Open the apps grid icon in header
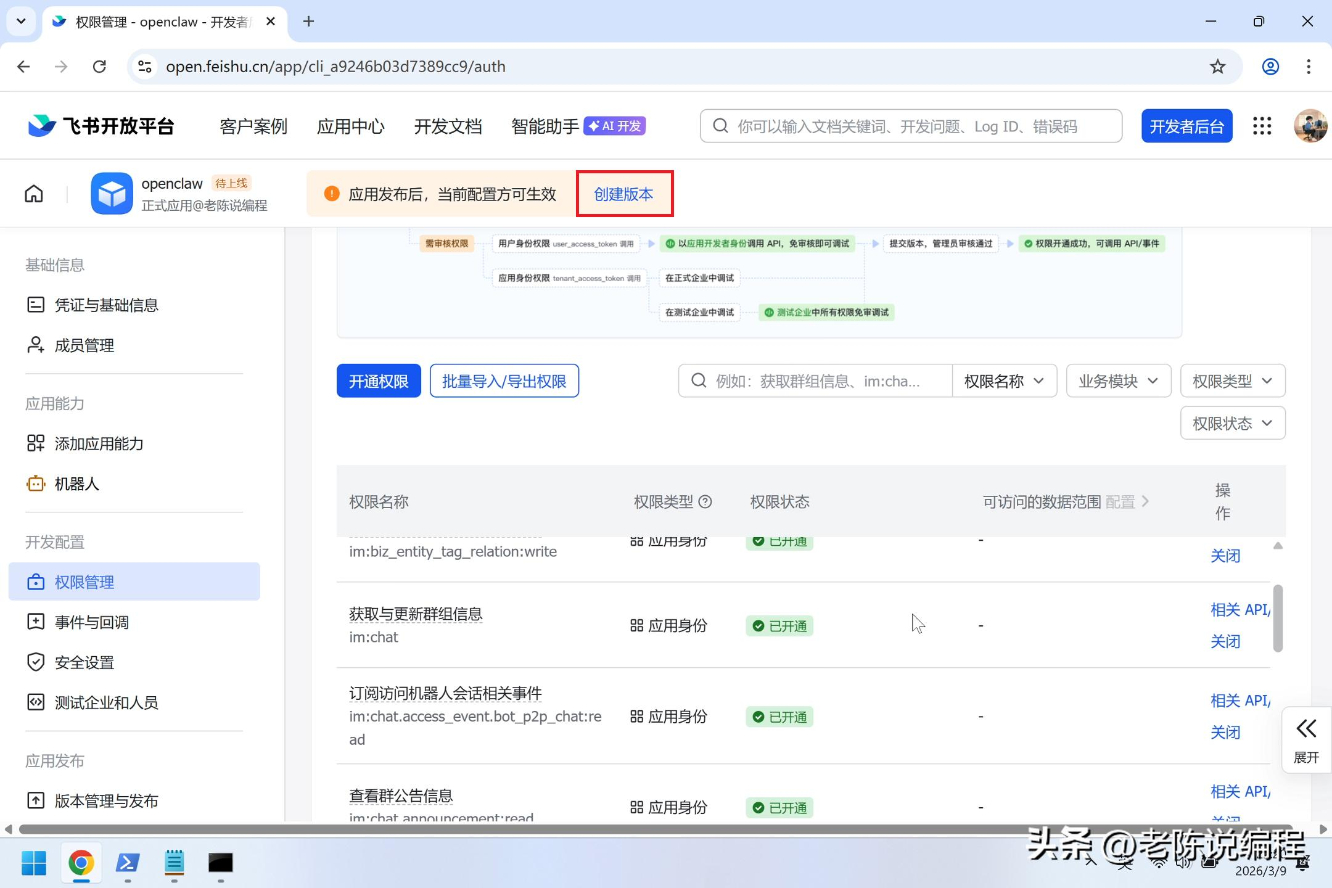 pos(1262,126)
